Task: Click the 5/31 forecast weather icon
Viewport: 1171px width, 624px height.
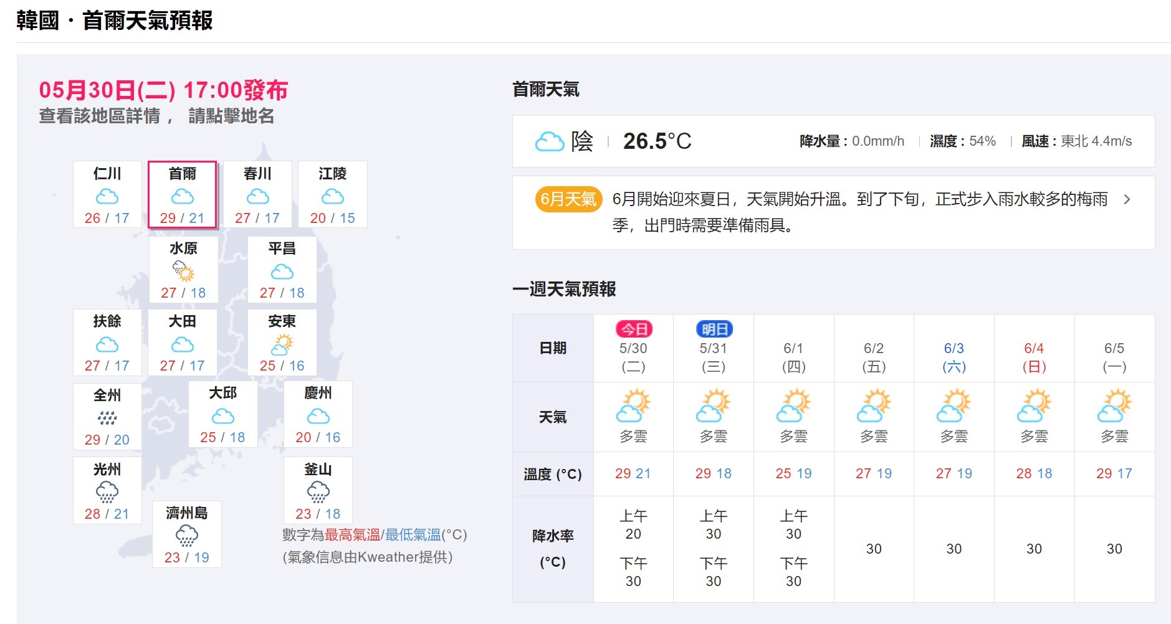Action: [714, 406]
